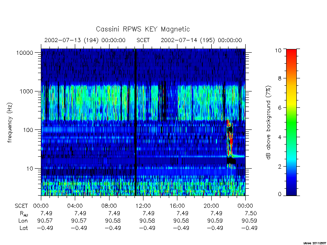
Task: Click the 2 dB colorbar tick label
Action: (x=280, y=167)
